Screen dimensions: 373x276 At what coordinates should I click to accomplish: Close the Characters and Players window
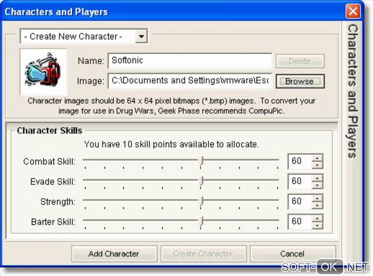(x=353, y=11)
